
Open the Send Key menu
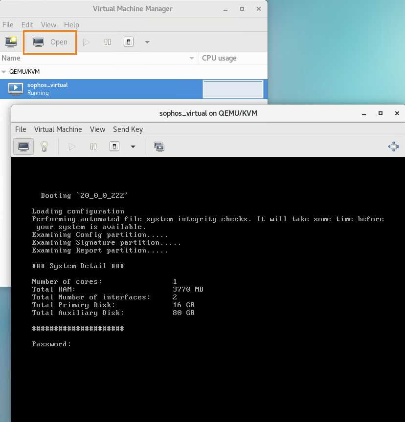click(128, 129)
